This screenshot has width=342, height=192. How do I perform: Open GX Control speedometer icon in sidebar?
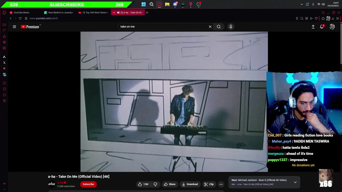[x=4, y=31]
